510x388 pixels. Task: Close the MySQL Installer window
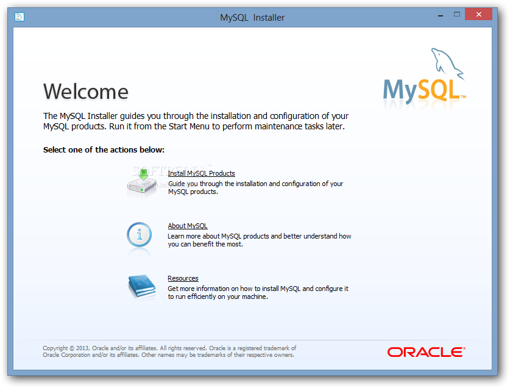478,14
